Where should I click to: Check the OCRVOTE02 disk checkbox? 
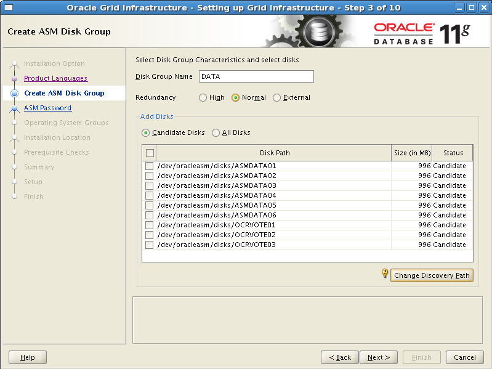coord(150,235)
